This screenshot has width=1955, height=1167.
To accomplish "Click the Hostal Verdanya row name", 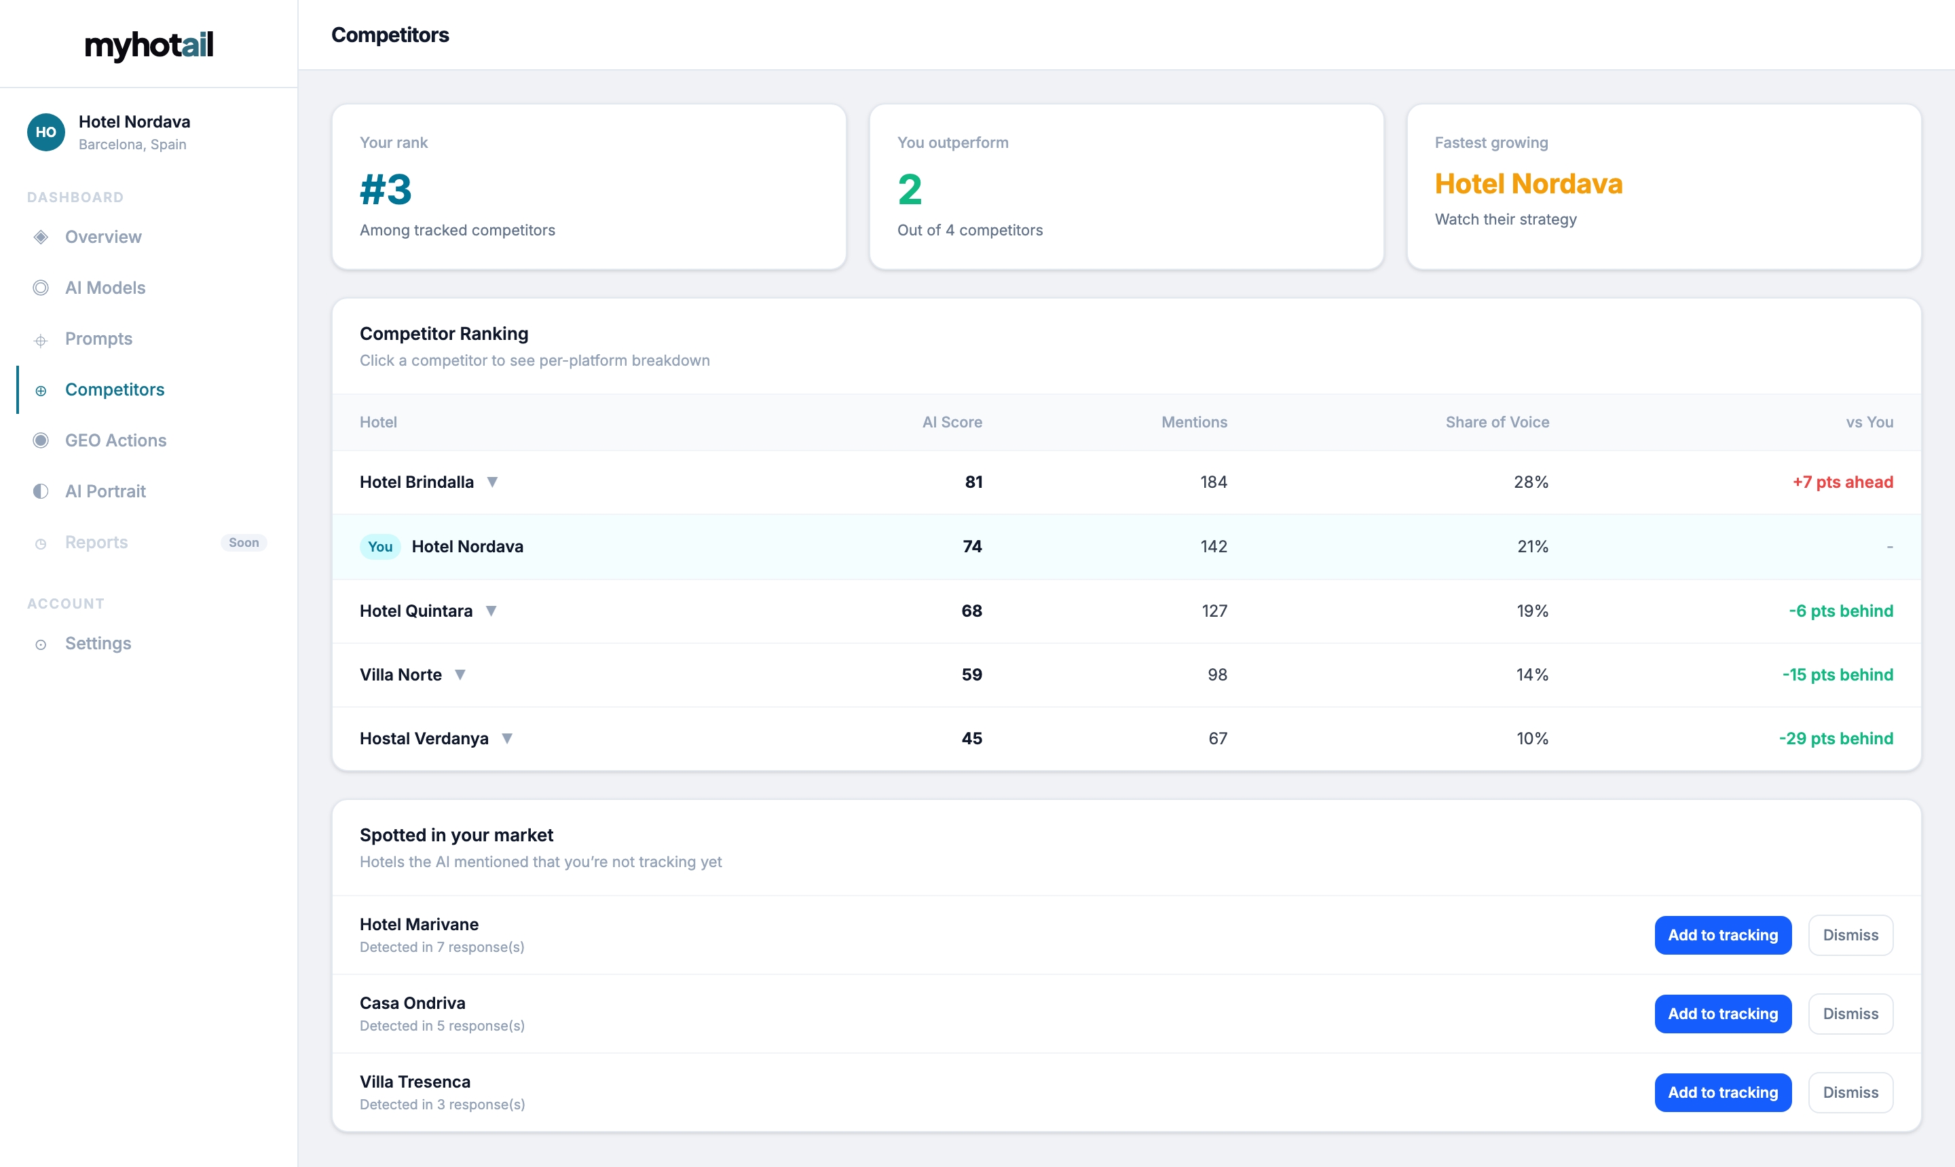I will pos(424,738).
